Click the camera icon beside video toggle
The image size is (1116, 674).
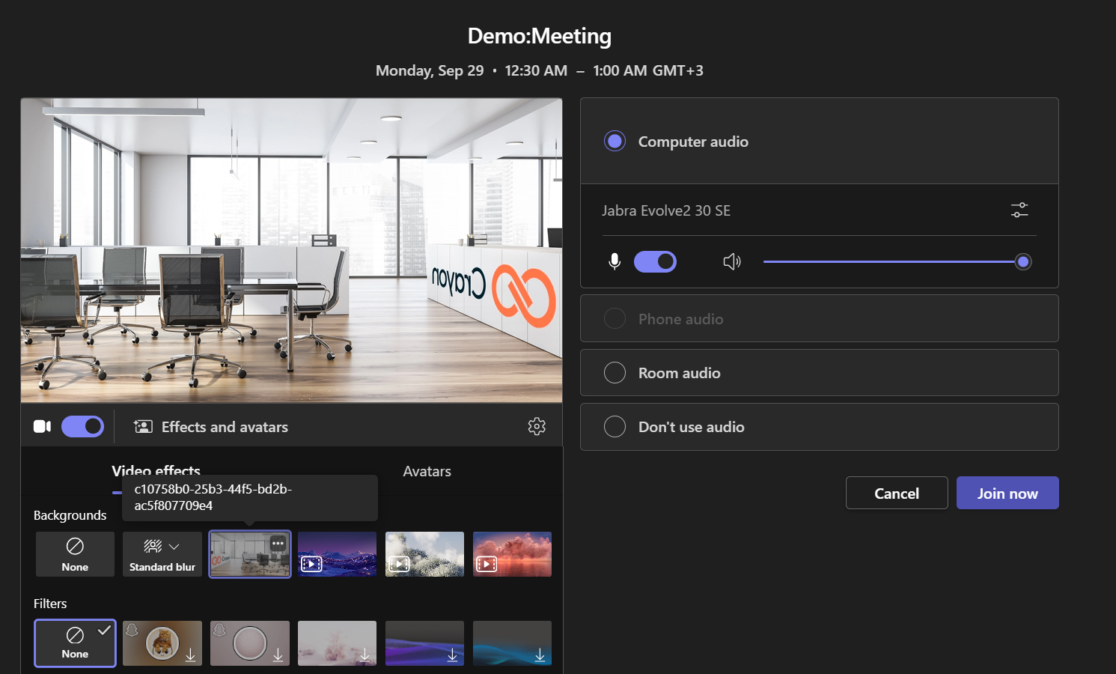tap(43, 426)
